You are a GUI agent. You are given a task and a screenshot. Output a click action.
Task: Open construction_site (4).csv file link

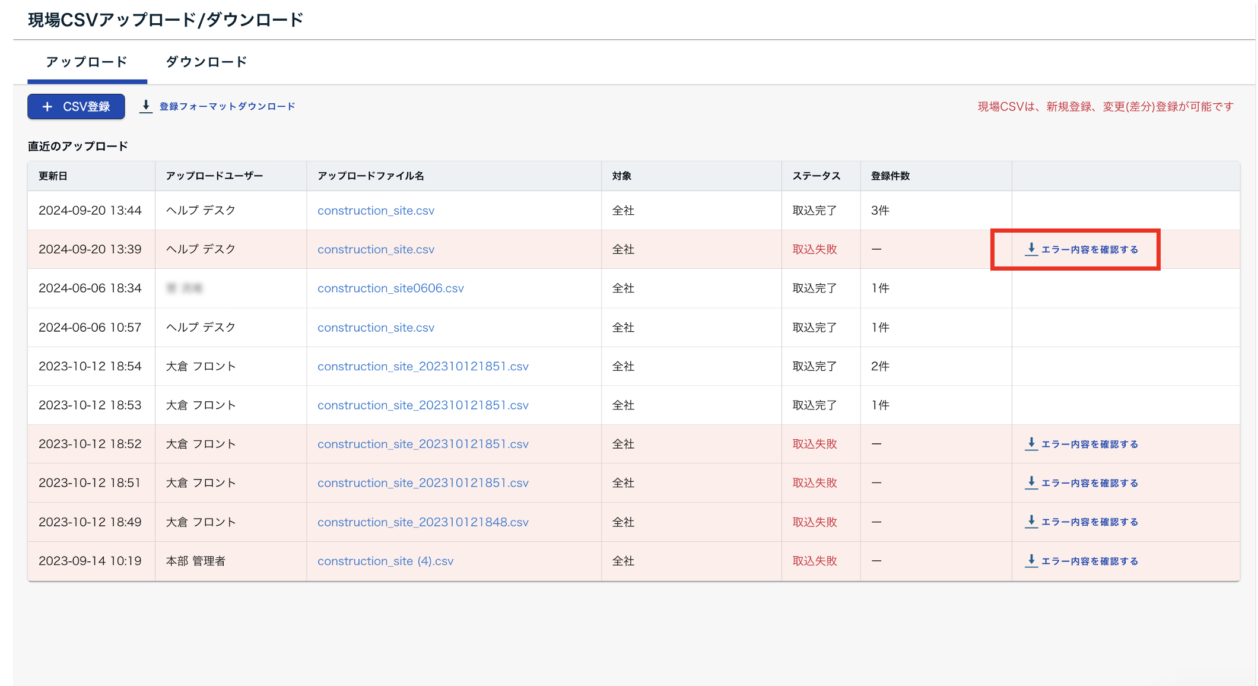pos(385,561)
